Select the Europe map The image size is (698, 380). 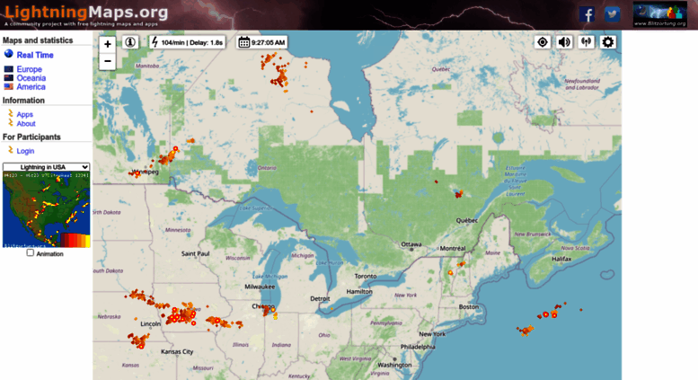pyautogui.click(x=29, y=69)
